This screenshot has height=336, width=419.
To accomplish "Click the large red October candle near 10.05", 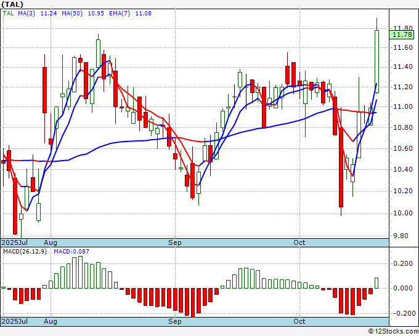I will pos(341,167).
